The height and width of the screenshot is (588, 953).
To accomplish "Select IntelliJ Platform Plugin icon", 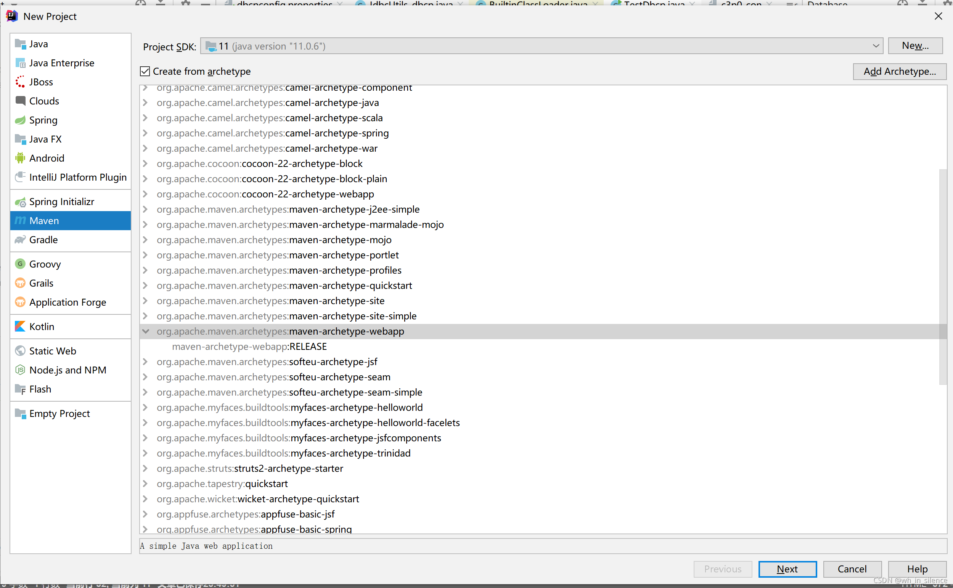I will 20,177.
